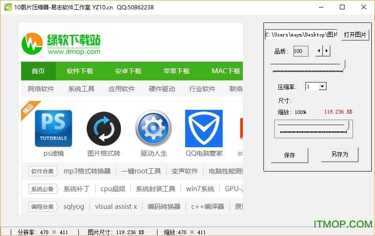Increase quality with the right arrow
This screenshot has height=236, width=375.
327,51
